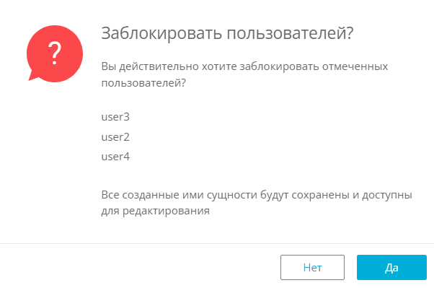Click the word Заблокировать in dialog title
The width and height of the screenshot is (434, 288).
(x=161, y=33)
